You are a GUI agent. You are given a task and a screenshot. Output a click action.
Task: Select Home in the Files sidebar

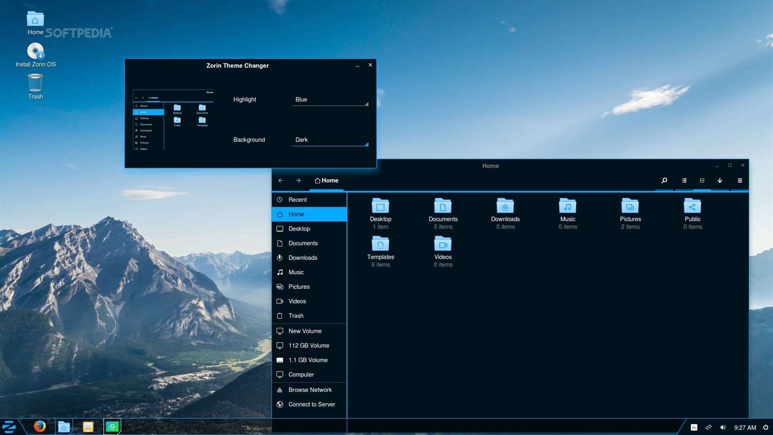coord(309,214)
